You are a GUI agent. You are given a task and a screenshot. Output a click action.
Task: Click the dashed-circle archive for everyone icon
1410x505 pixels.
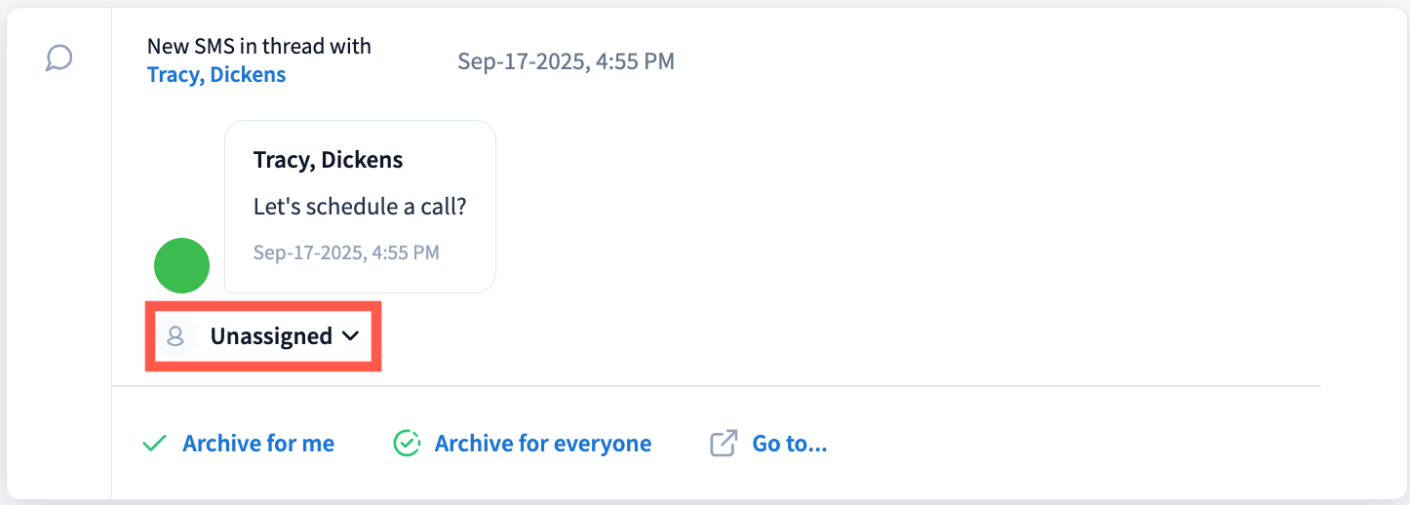(407, 445)
